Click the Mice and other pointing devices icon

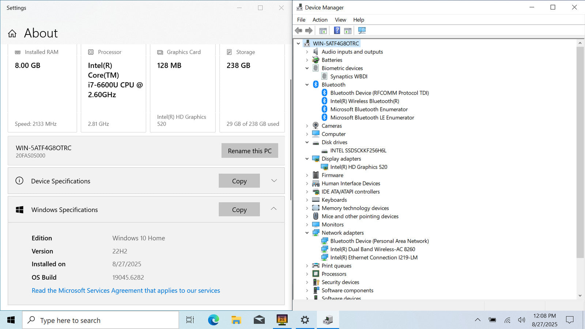pos(316,216)
